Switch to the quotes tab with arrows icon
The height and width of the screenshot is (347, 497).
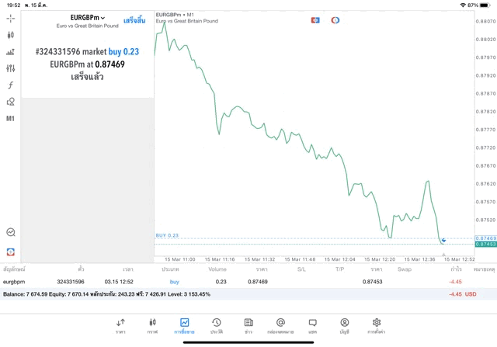pyautogui.click(x=120, y=326)
